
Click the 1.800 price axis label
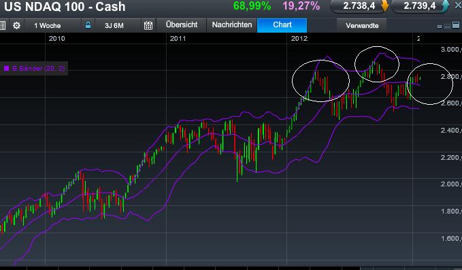[451, 211]
